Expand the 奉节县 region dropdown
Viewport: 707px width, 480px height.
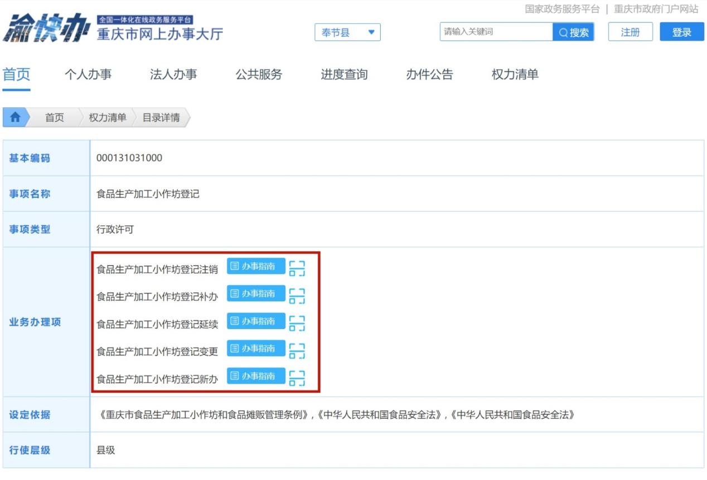pos(347,33)
